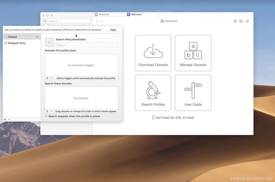Click the Search field placeholder input

click(87, 45)
